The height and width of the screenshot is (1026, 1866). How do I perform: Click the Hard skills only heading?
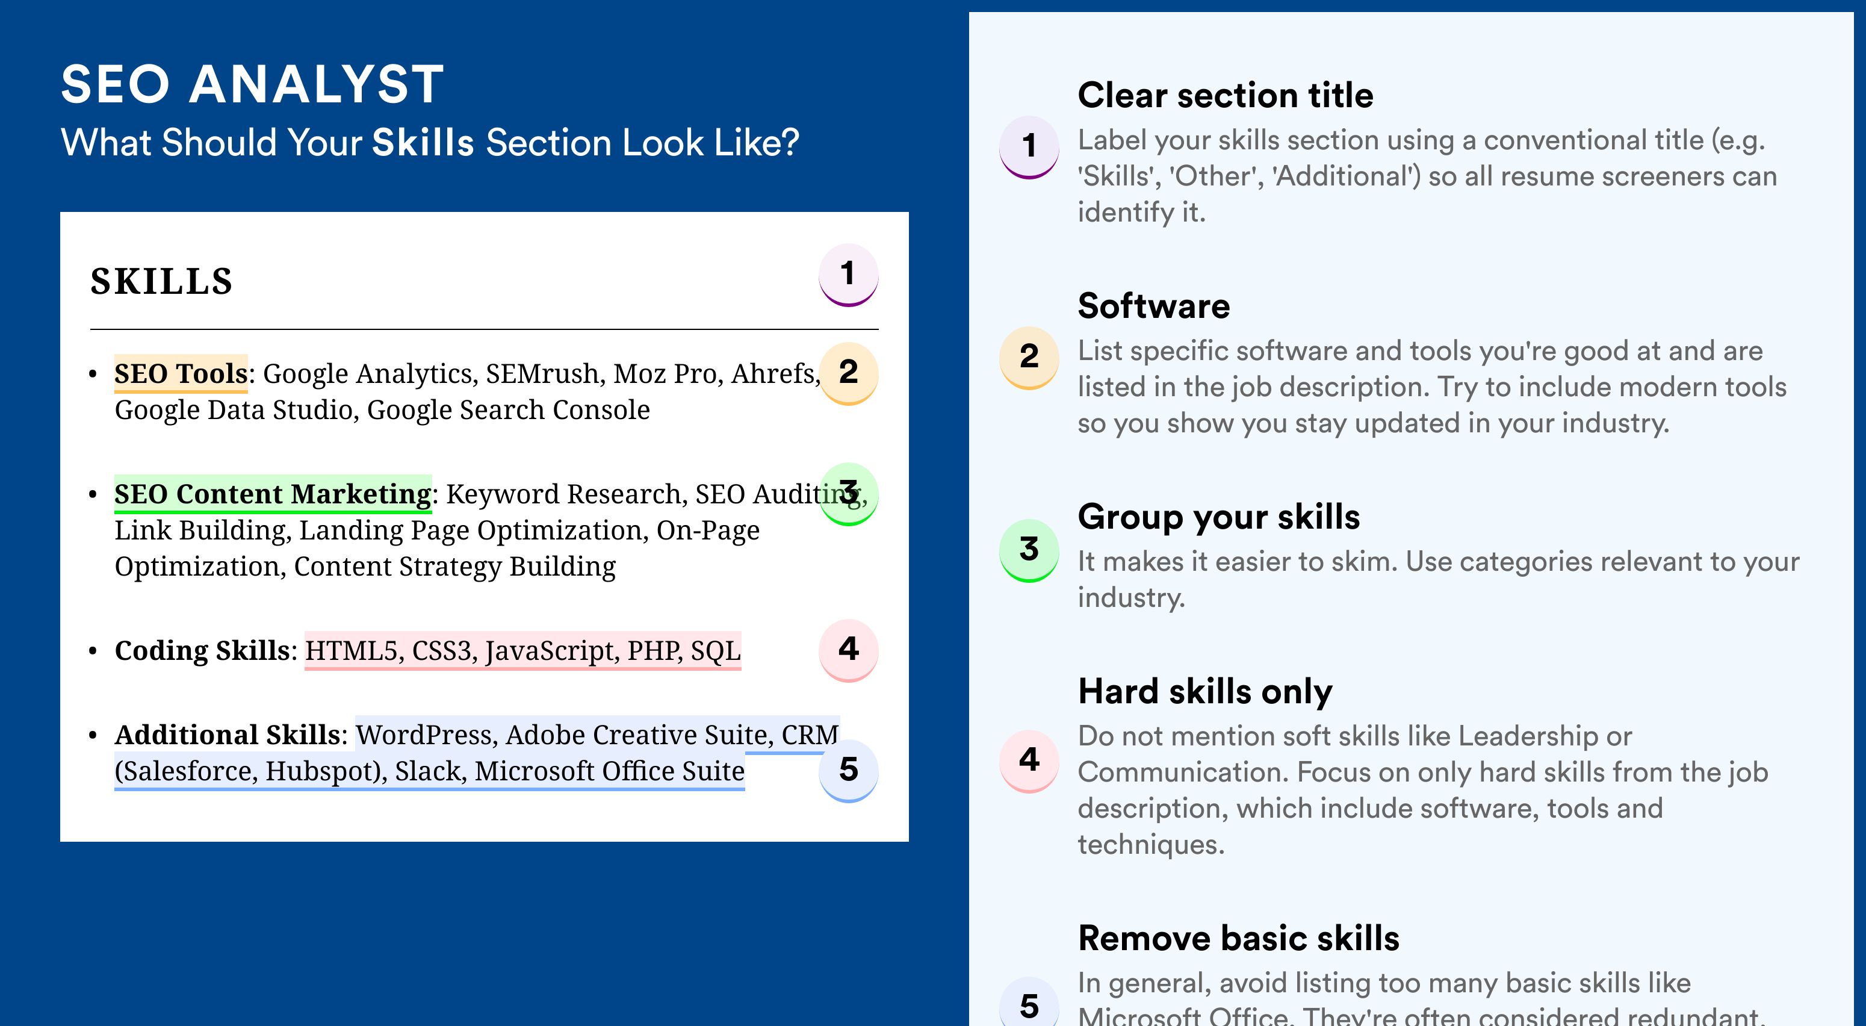(x=1204, y=691)
